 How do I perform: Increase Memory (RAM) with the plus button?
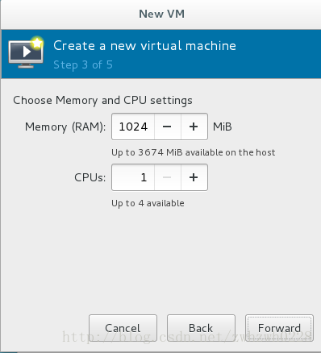(x=194, y=127)
